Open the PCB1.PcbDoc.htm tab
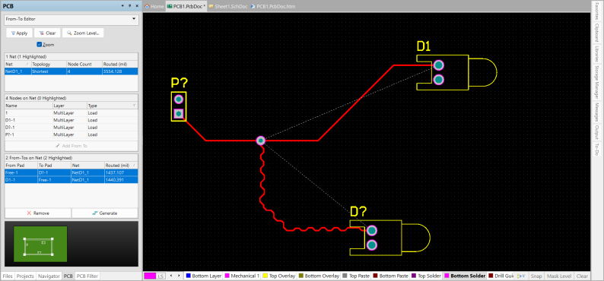 [273, 7]
